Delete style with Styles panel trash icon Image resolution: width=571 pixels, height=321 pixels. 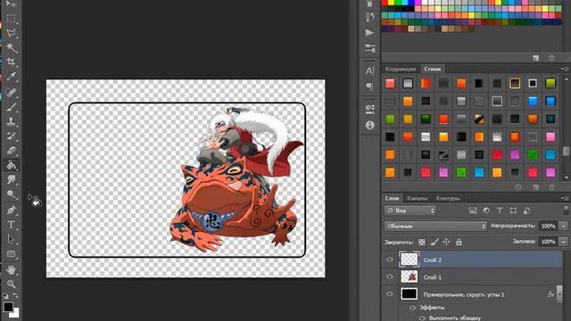(x=551, y=187)
